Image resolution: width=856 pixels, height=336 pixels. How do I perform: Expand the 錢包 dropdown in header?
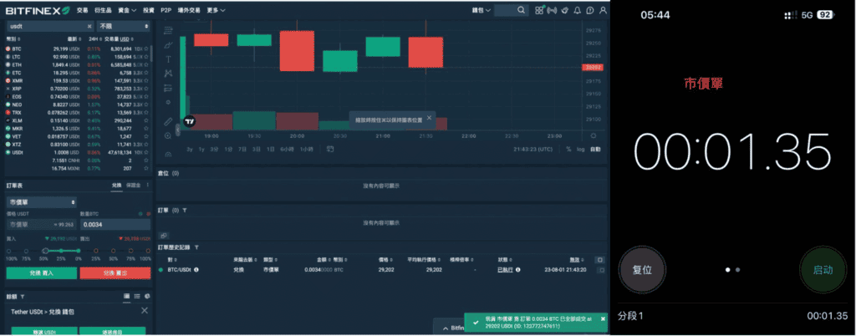(x=481, y=10)
